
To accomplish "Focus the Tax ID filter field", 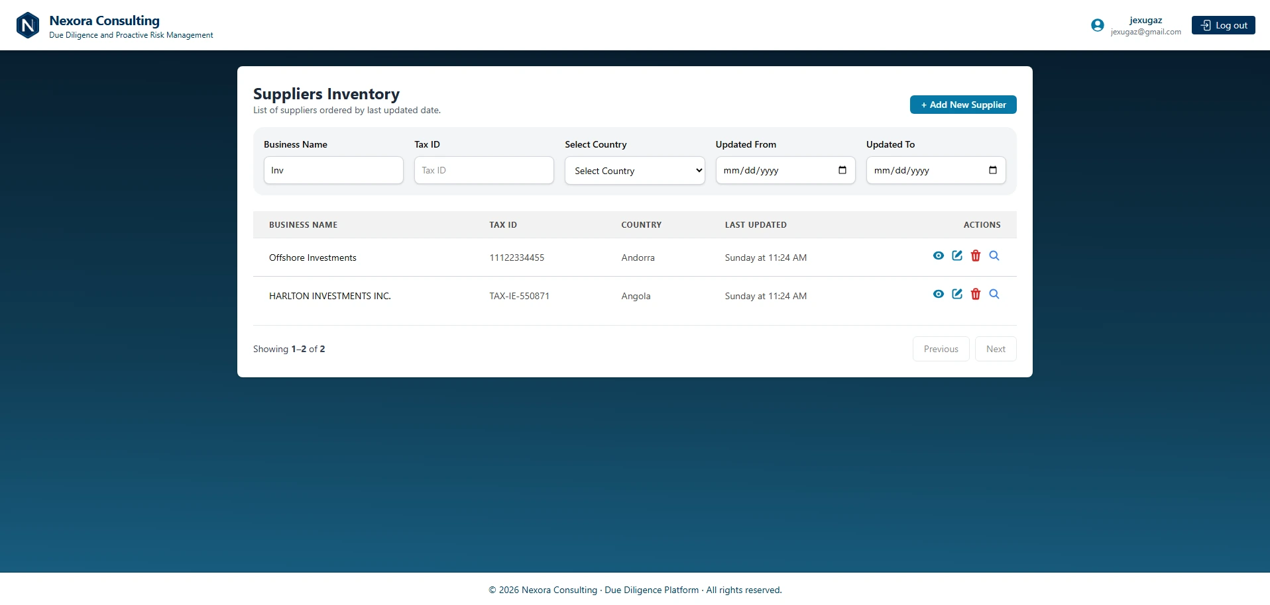I will click(484, 170).
